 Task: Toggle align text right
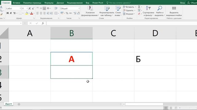[44, 13]
